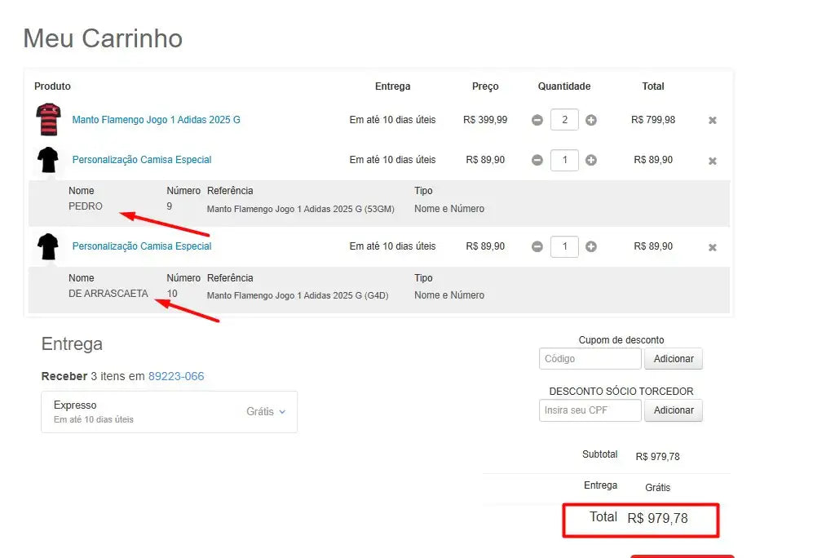This screenshot has height=558, width=813.
Task: Click the quantity box of Manto Flamengo shirt
Action: 564,120
